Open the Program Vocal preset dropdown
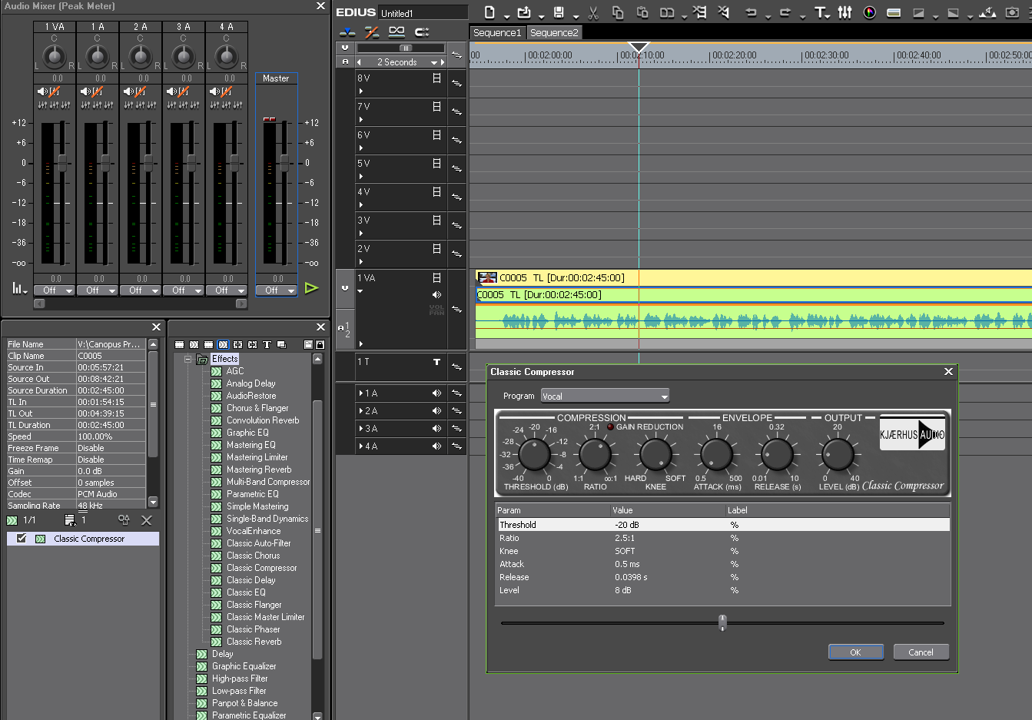Image resolution: width=1032 pixels, height=720 pixels. coord(605,396)
